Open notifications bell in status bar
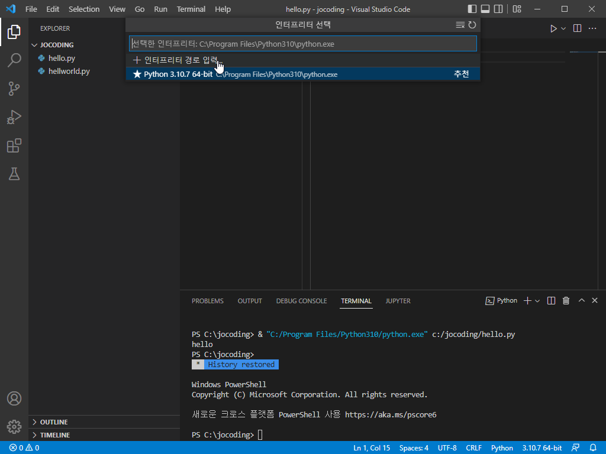Viewport: 606px width, 454px height. 593,448
